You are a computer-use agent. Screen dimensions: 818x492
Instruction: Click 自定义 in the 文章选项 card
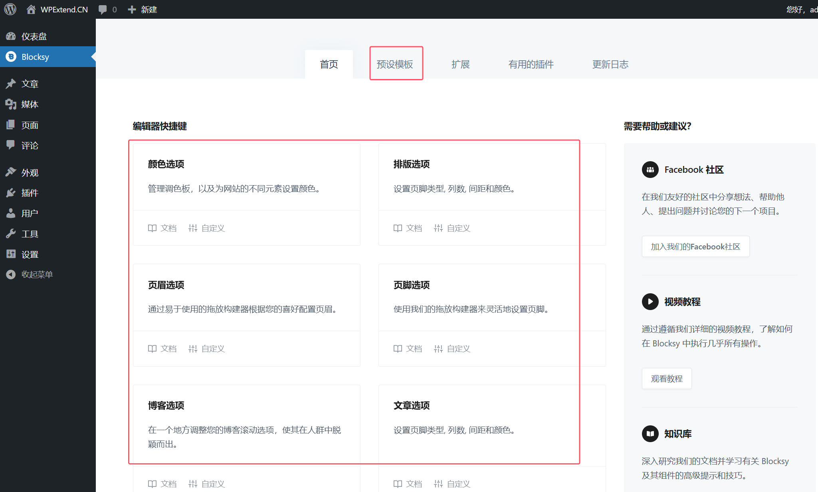452,484
